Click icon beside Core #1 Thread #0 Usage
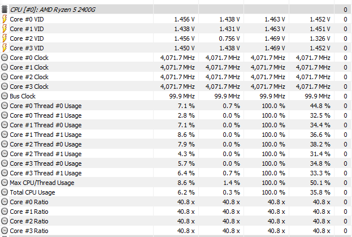Image resolution: width=352 pixels, height=237 pixels. click(x=5, y=125)
